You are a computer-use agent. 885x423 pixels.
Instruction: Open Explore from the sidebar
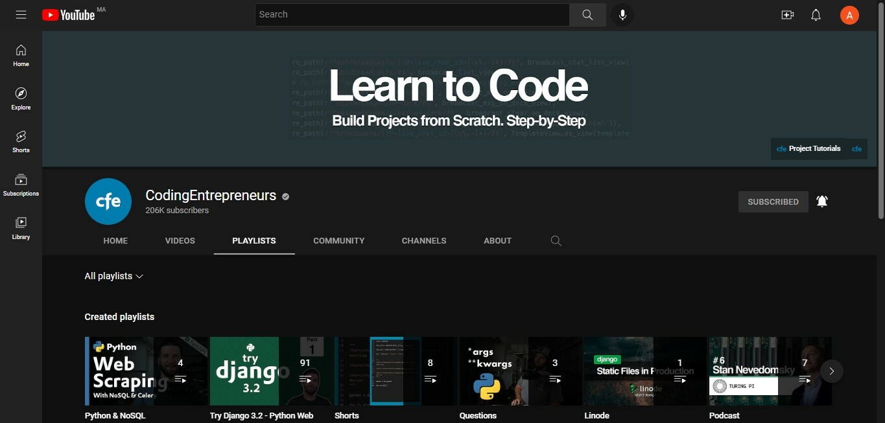tap(20, 98)
